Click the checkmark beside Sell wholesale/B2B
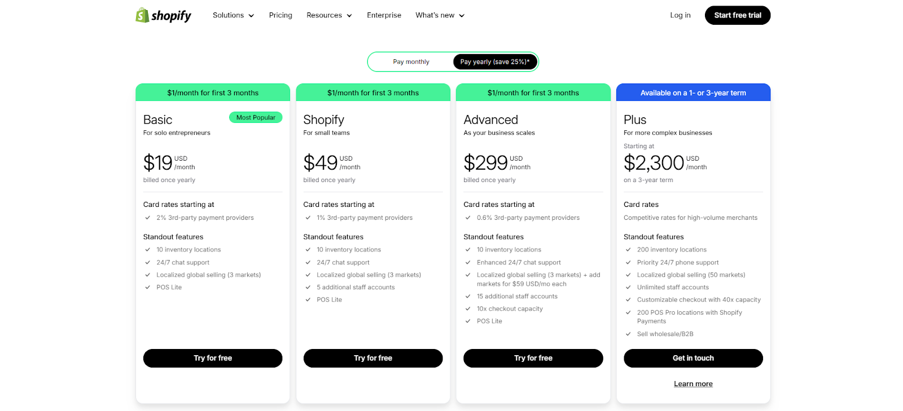The width and height of the screenshot is (903, 411). (x=628, y=334)
